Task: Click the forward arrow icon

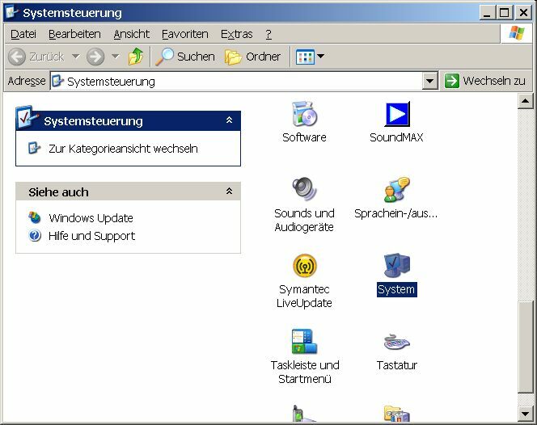Action: (x=95, y=57)
